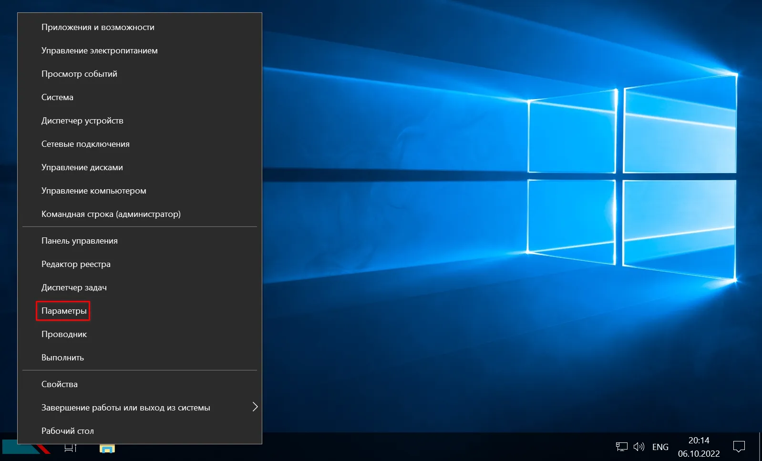Open the clock showing 20:14
This screenshot has height=461, width=762.
click(699, 447)
